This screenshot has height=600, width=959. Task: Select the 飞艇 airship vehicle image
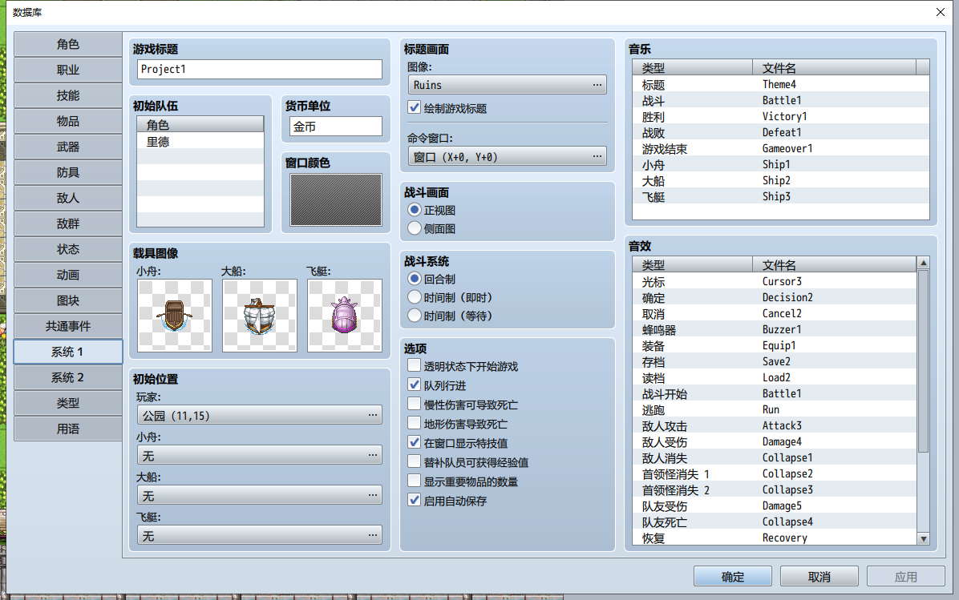[345, 316]
